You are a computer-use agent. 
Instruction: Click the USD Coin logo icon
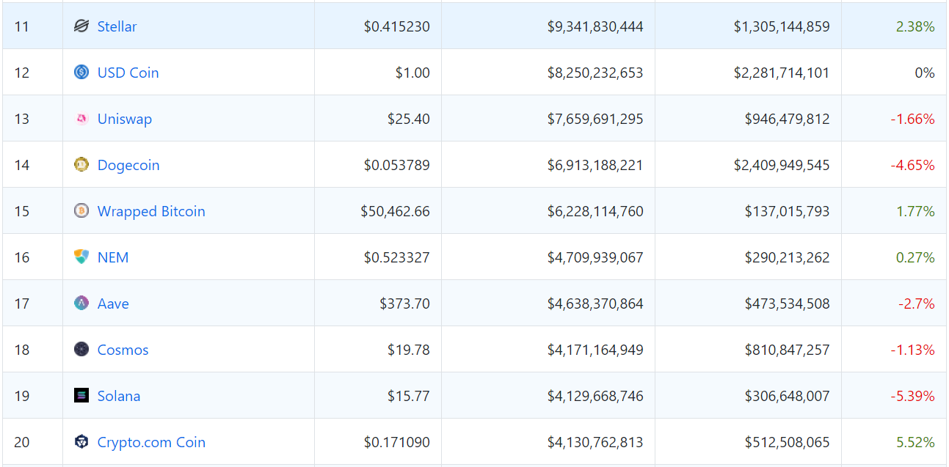(81, 73)
